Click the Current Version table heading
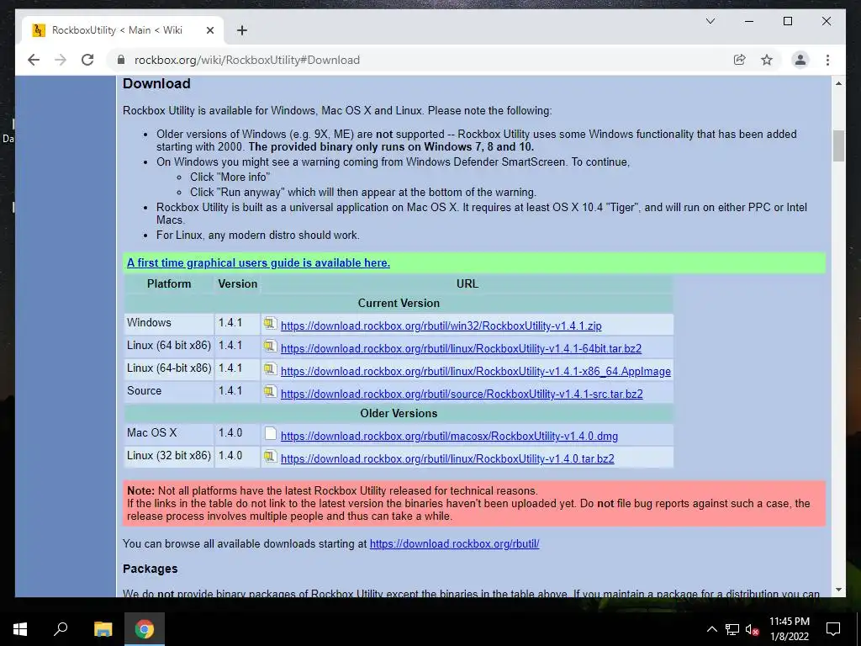The image size is (861, 646). (x=399, y=303)
